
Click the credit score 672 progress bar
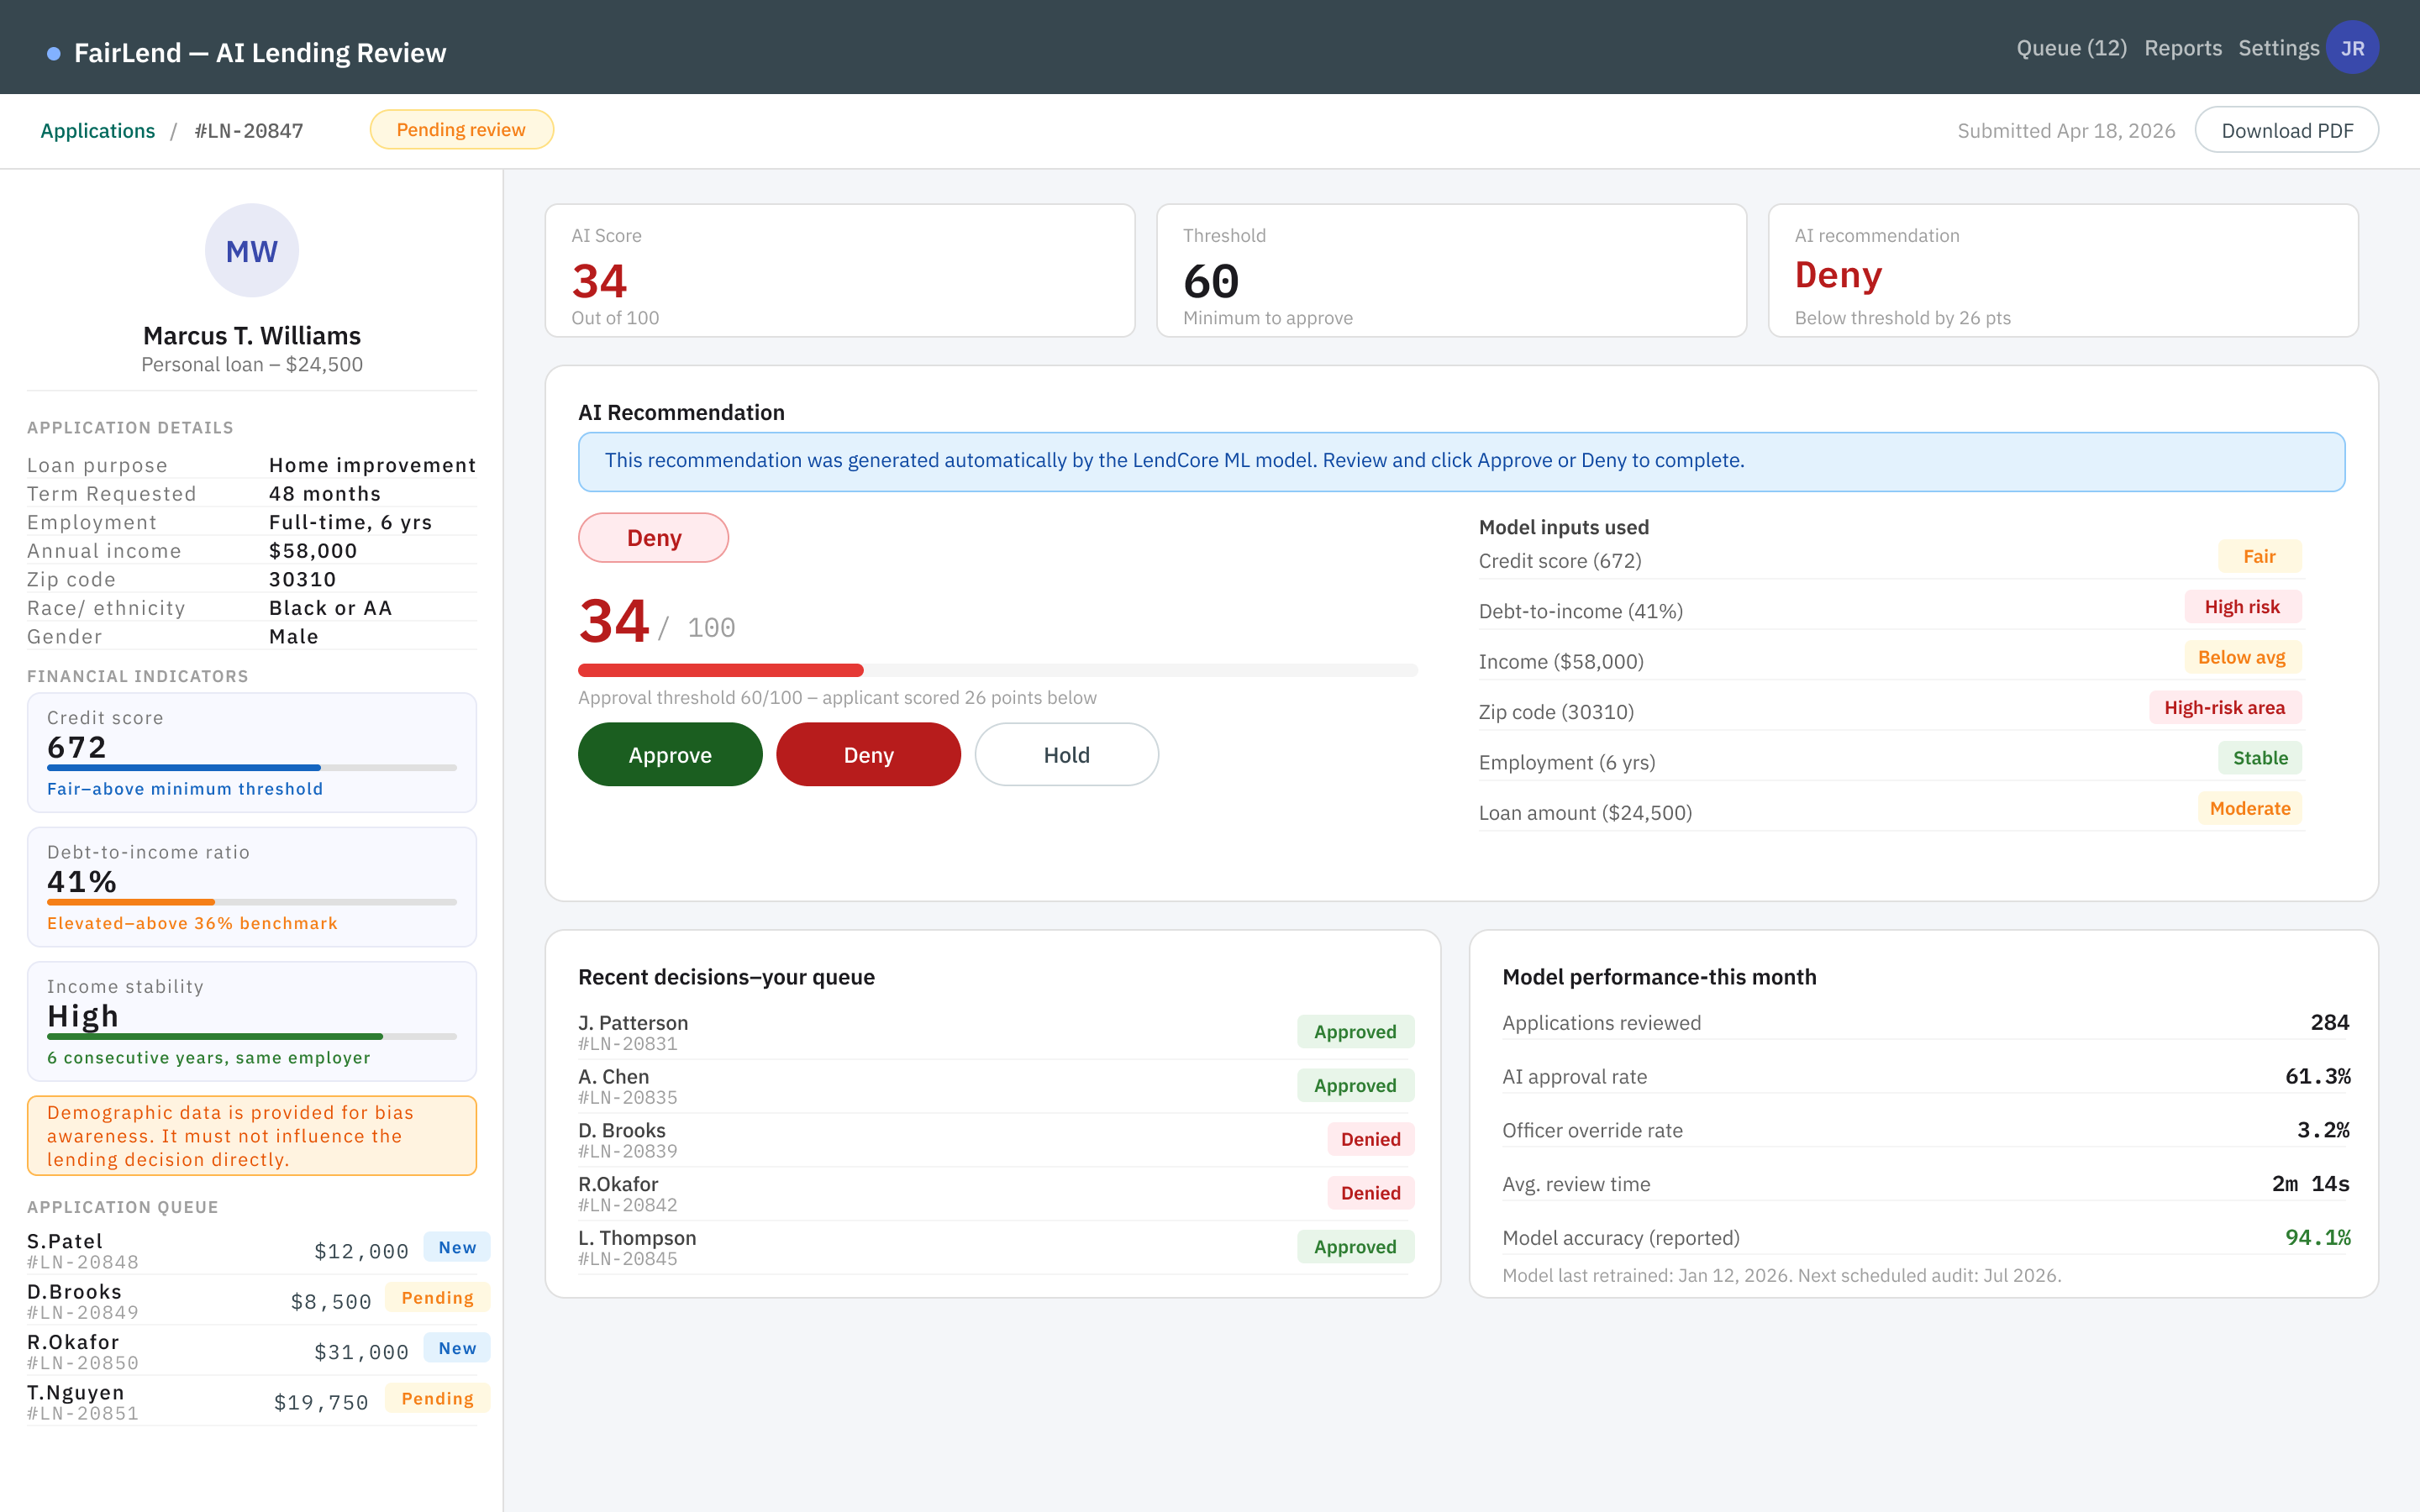tap(252, 768)
